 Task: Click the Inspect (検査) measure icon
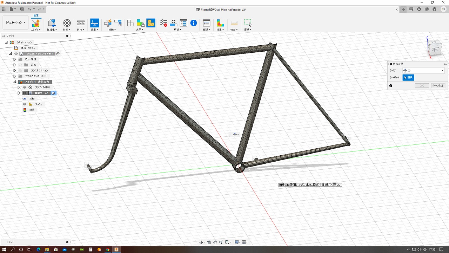(x=234, y=23)
